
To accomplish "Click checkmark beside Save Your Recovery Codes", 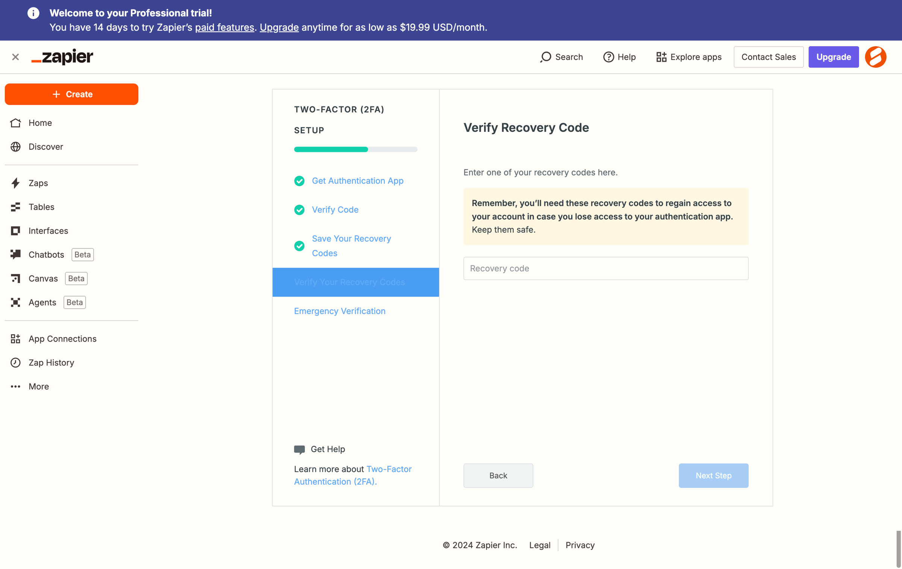I will (x=299, y=246).
